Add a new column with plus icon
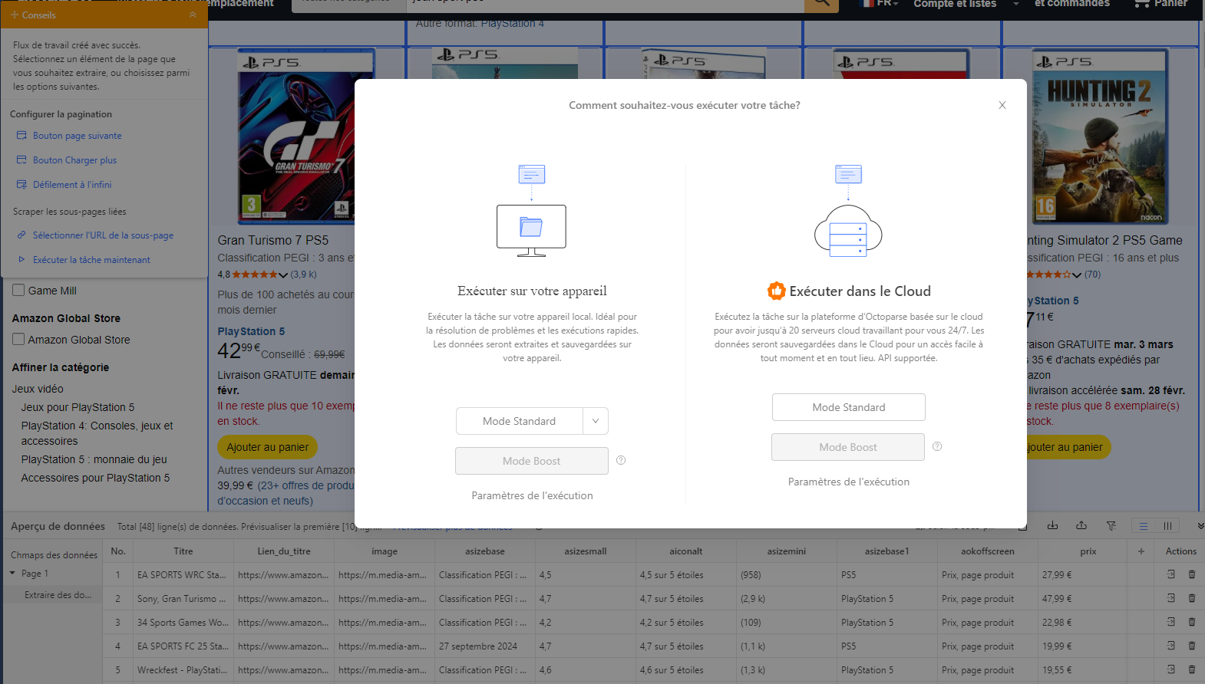Screen dimensions: 1205x684 tap(1141, 551)
